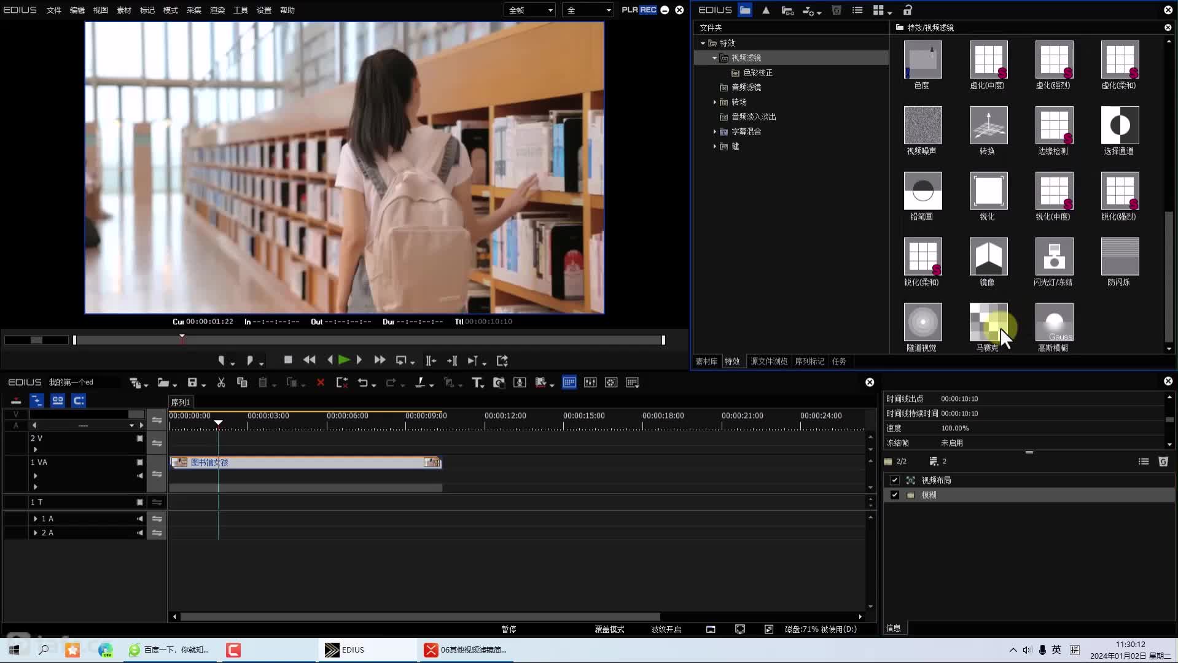The height and width of the screenshot is (663, 1178).
Task: Collapse the 视频滤镜 folder in tree
Action: [x=714, y=58]
